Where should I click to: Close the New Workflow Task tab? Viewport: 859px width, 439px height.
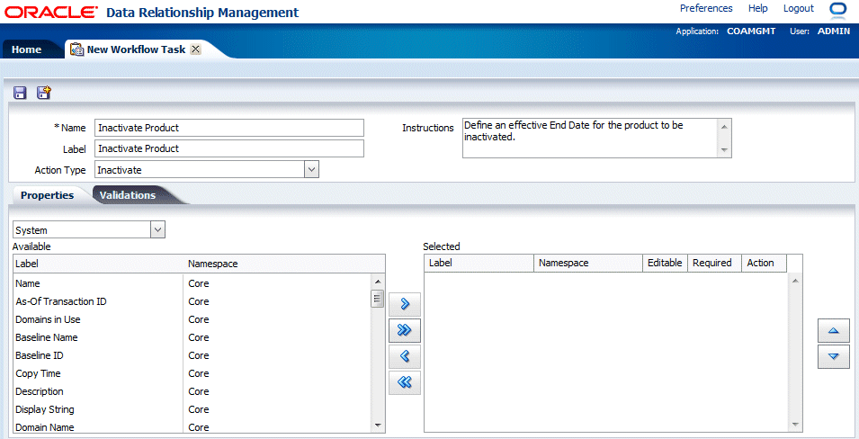coord(195,49)
